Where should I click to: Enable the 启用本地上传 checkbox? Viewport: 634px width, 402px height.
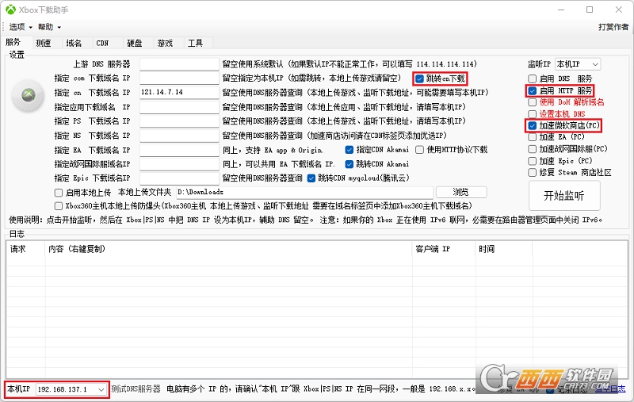tap(59, 193)
